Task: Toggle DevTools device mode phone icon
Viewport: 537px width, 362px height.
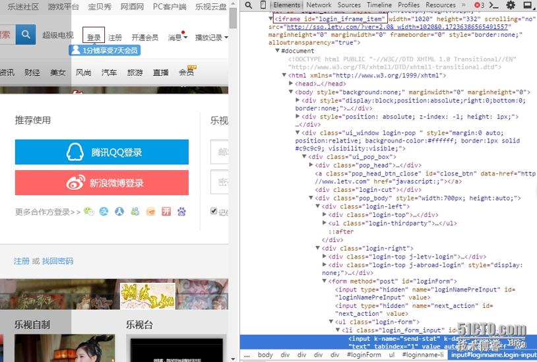Action: [263, 5]
